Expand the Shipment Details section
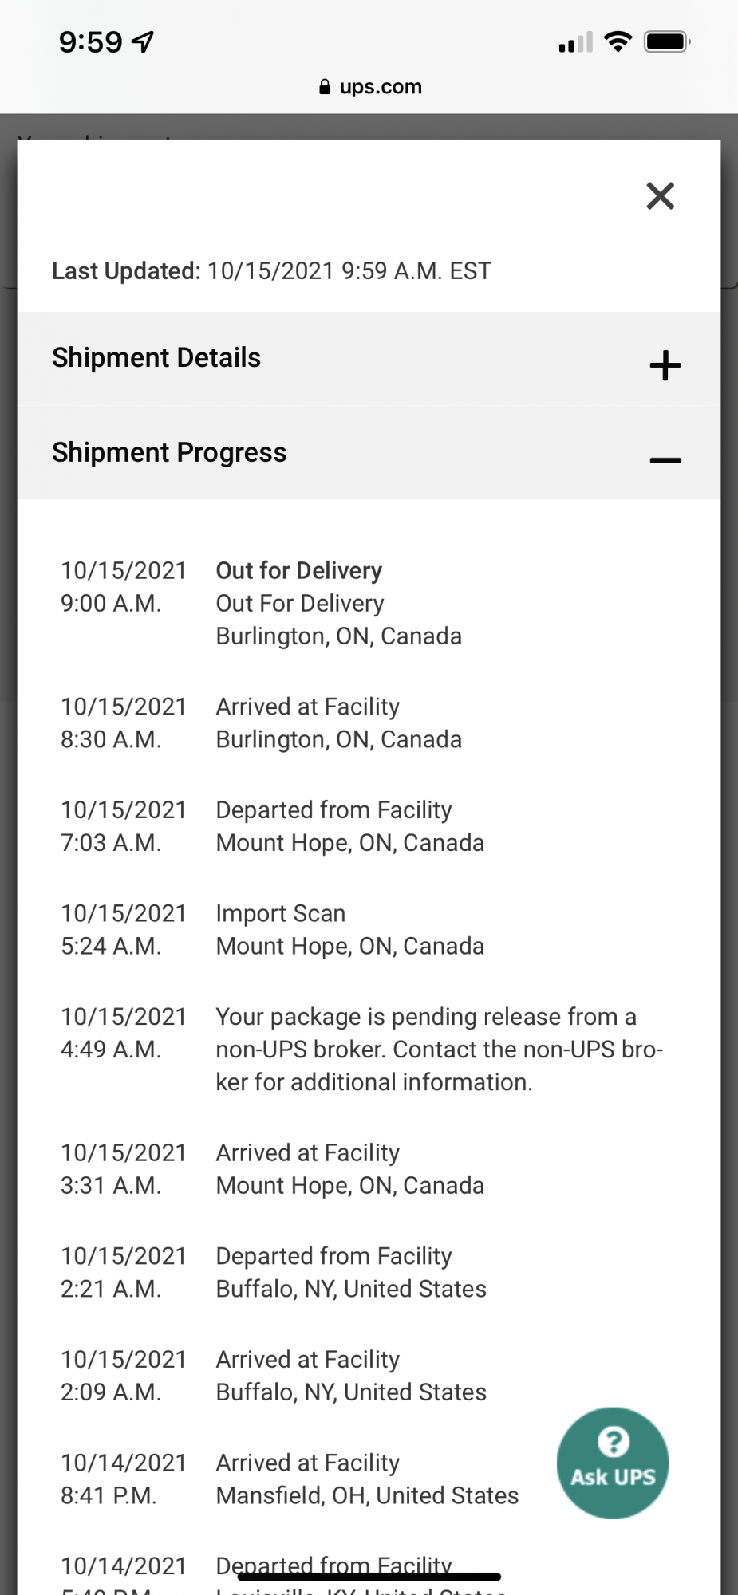This screenshot has width=738, height=1595. [x=665, y=365]
